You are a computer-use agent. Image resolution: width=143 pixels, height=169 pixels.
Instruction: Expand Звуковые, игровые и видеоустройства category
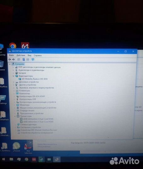click(14, 88)
